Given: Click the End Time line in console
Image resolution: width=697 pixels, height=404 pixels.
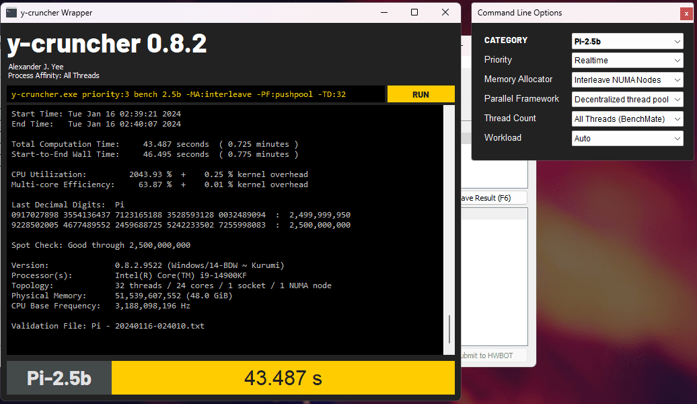Looking at the screenshot, I should click(x=96, y=124).
